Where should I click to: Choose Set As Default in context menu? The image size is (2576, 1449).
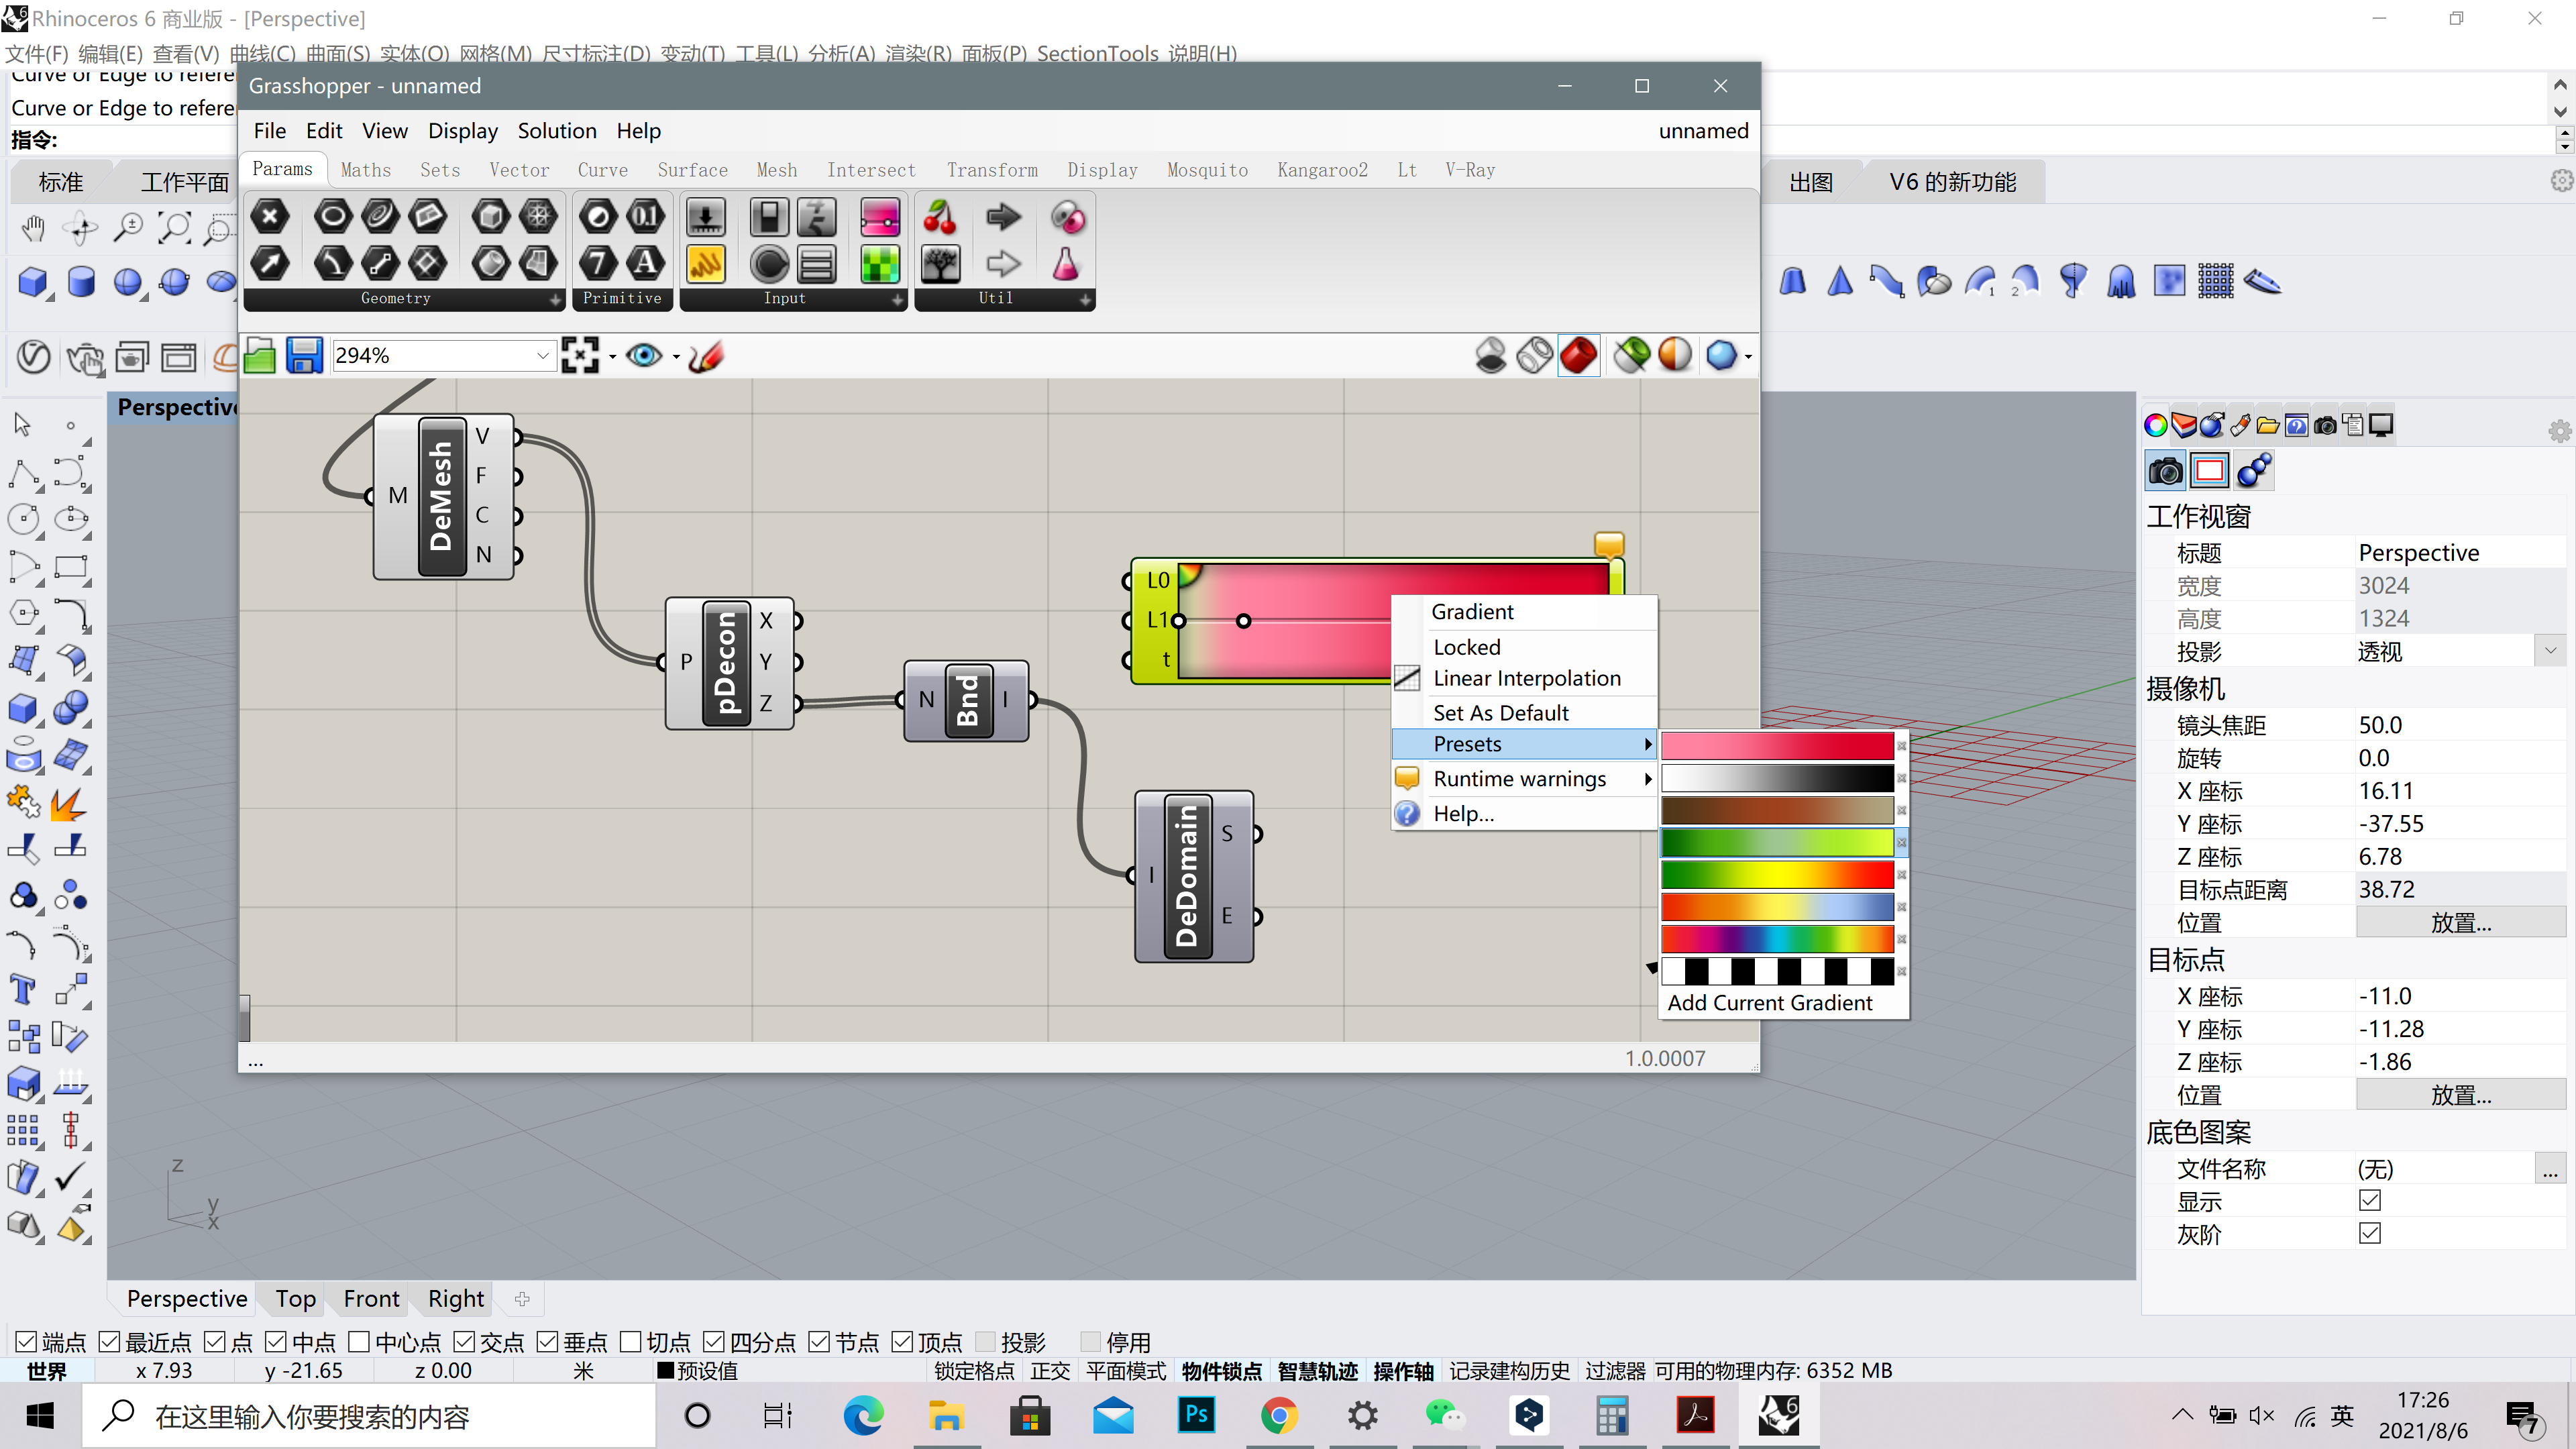click(1501, 712)
